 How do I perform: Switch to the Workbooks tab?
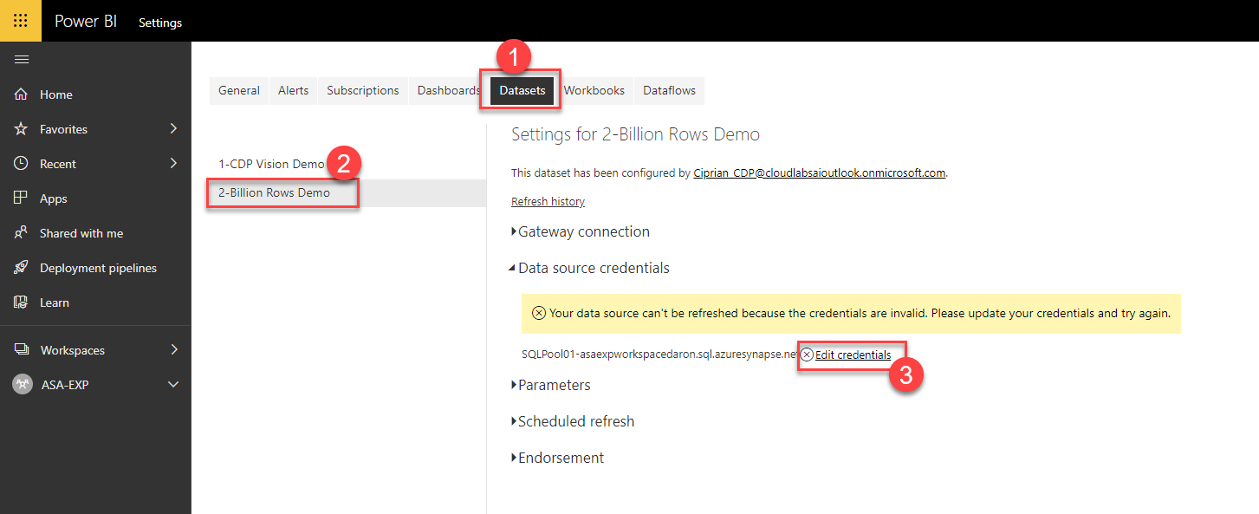coord(594,90)
